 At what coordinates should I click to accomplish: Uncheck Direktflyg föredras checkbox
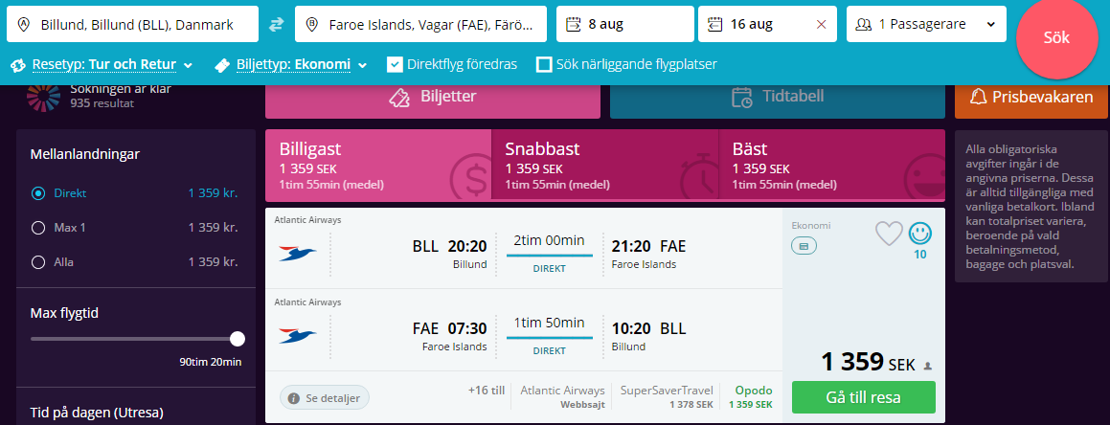click(x=395, y=64)
